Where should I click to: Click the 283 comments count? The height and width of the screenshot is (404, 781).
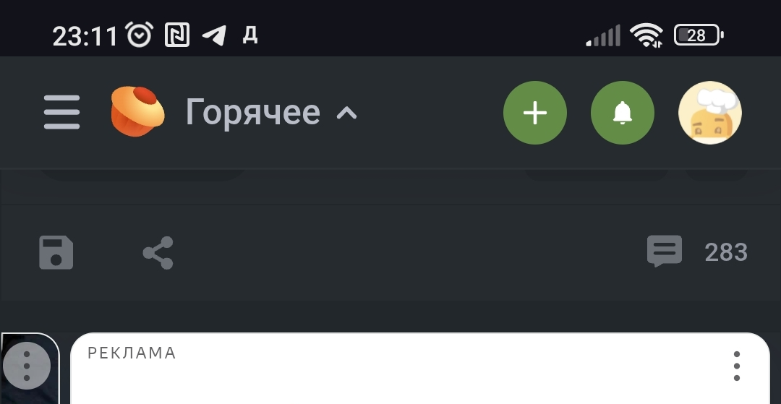point(726,252)
